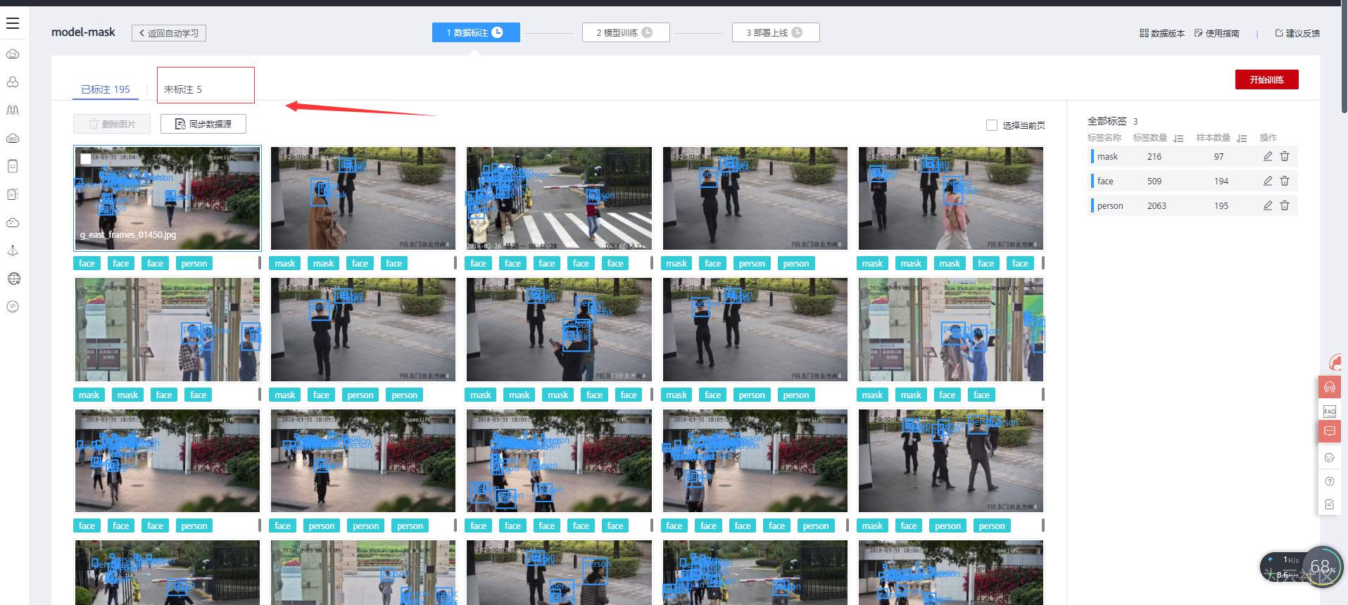
Task: Edit the face label
Action: [x=1268, y=181]
